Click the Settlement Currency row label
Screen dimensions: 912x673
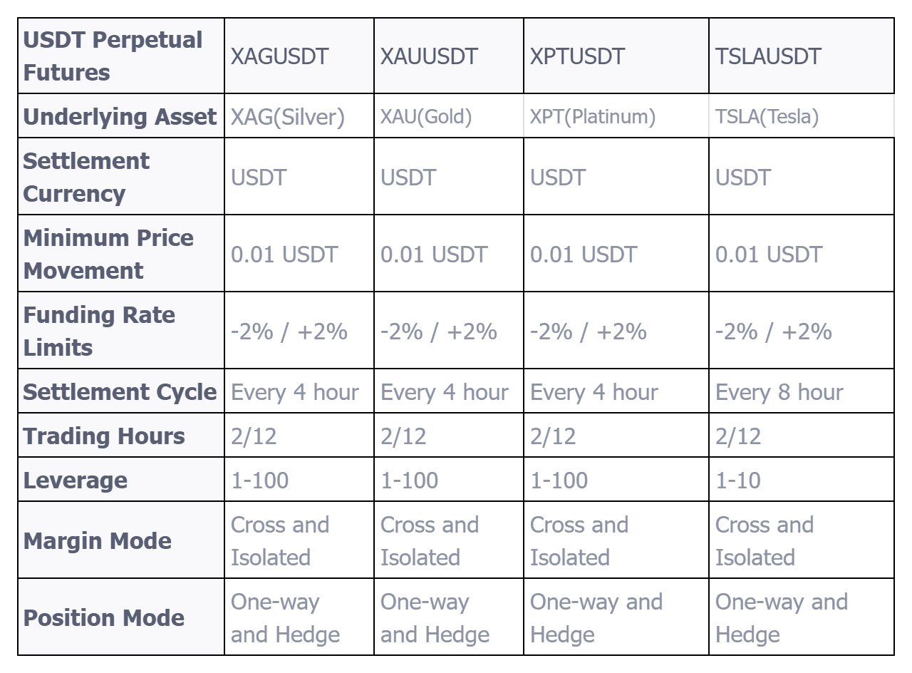click(x=86, y=177)
